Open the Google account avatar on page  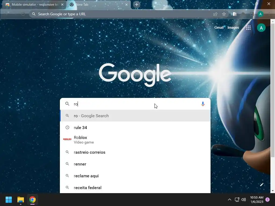pos(261,28)
